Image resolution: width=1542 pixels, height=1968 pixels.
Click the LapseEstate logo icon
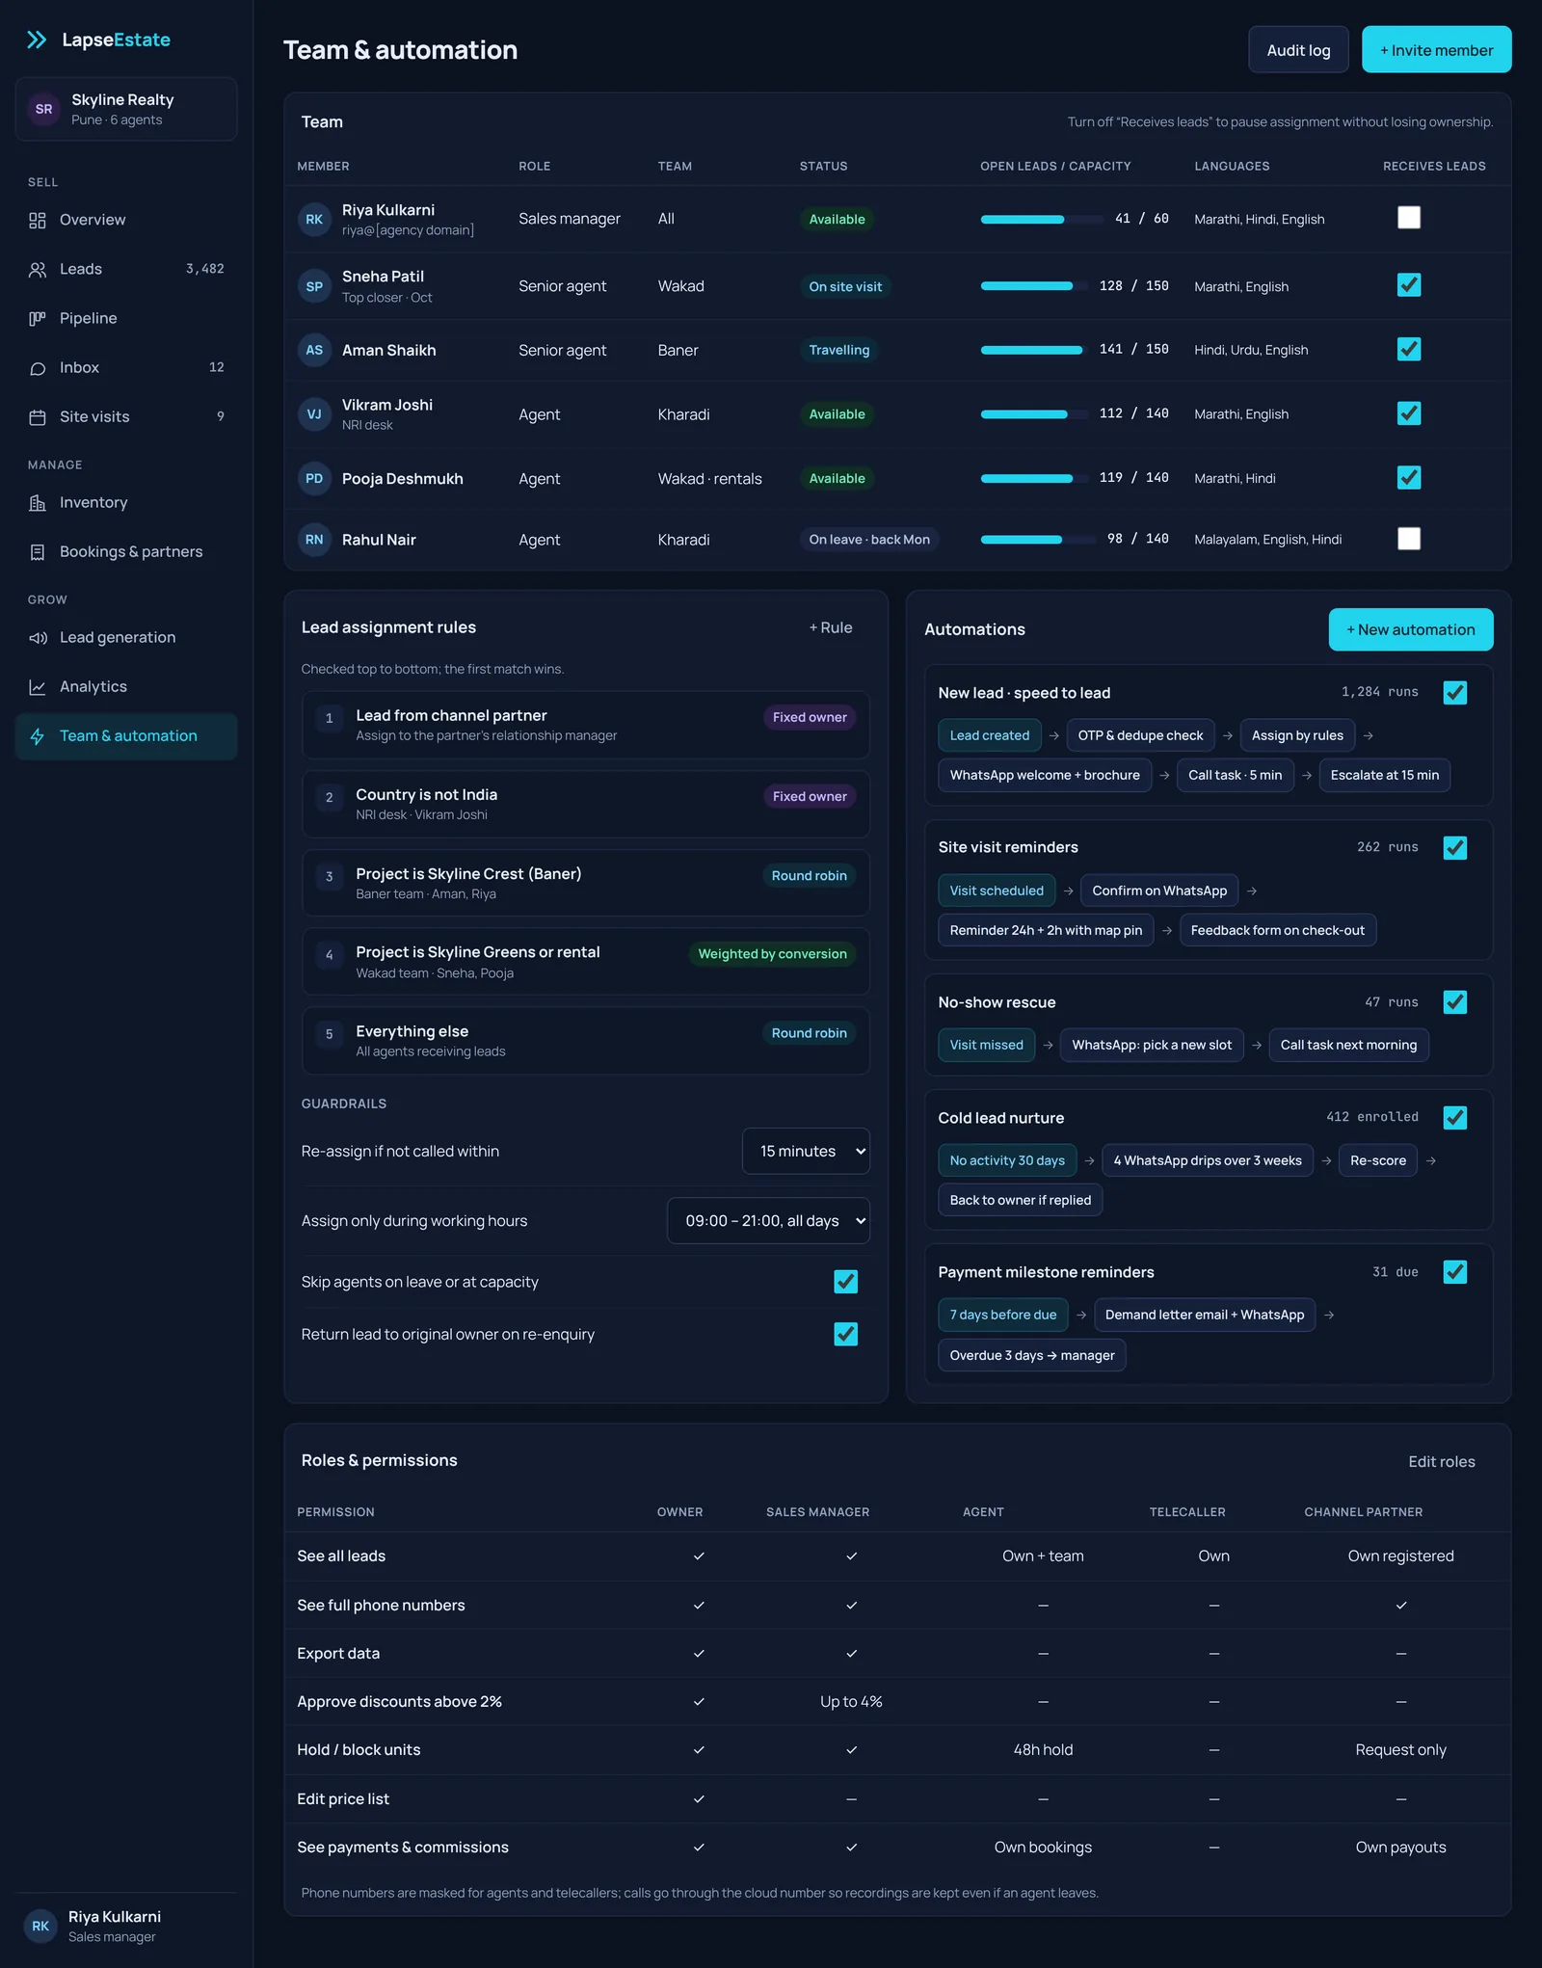37,40
